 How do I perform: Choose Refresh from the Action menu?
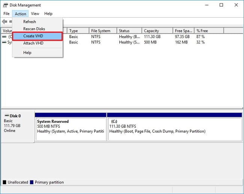38,22
